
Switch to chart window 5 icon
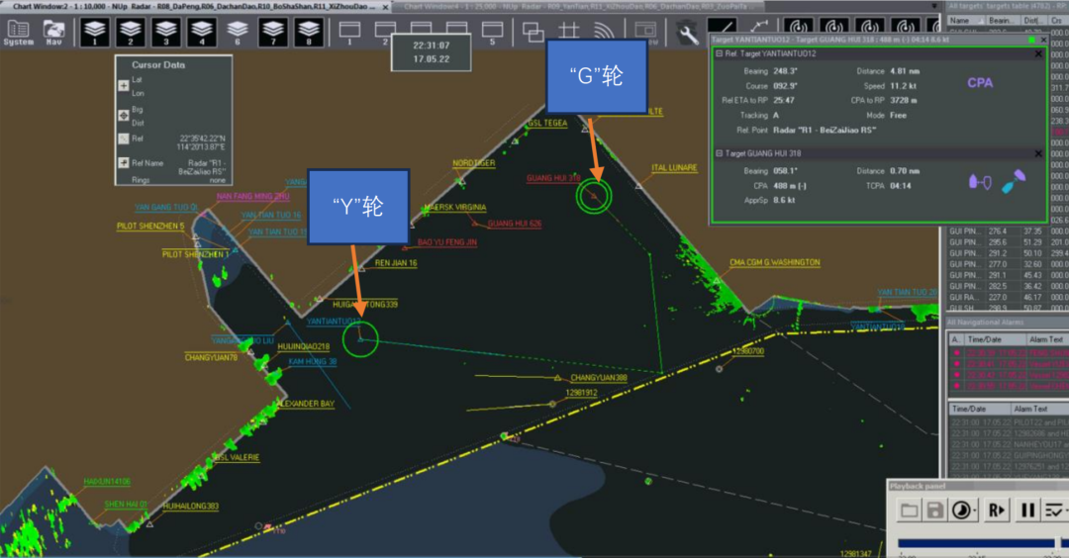492,32
